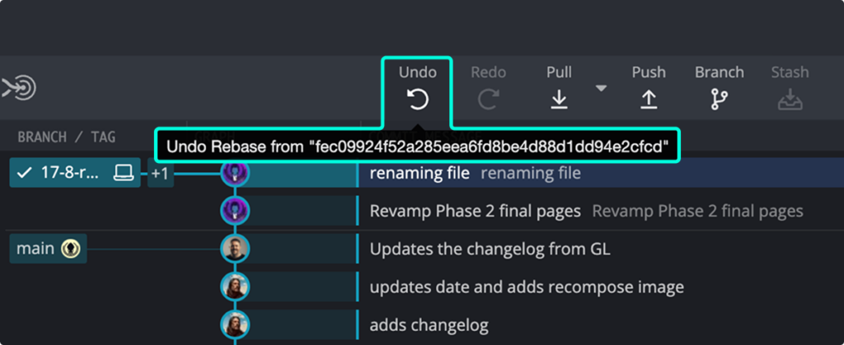Viewport: 844px width, 345px height.
Task: Click the purple avatar on renaming file commit
Action: 235,173
